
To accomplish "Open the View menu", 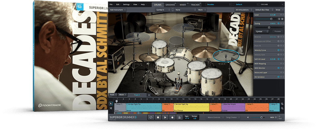I will [136, 4].
